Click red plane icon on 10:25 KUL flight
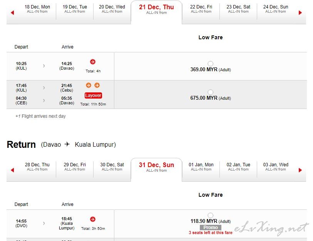This screenshot has height=241, width=313. 93,62
